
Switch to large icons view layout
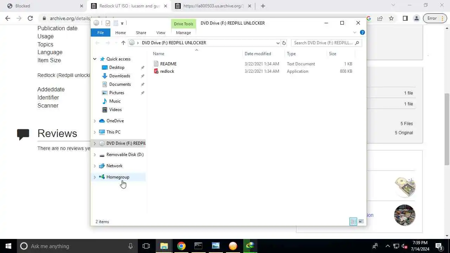point(361,221)
